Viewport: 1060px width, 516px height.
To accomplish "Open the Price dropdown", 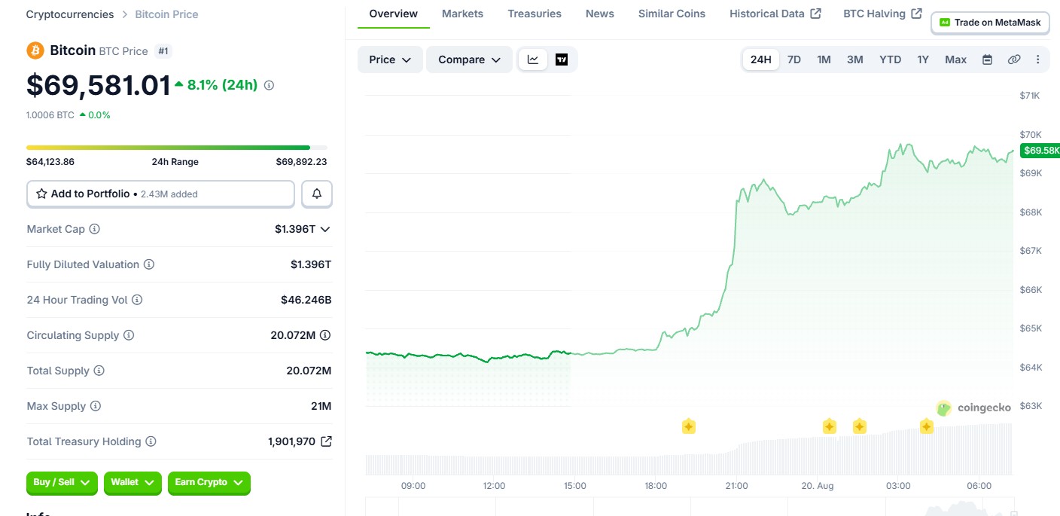I will [390, 60].
